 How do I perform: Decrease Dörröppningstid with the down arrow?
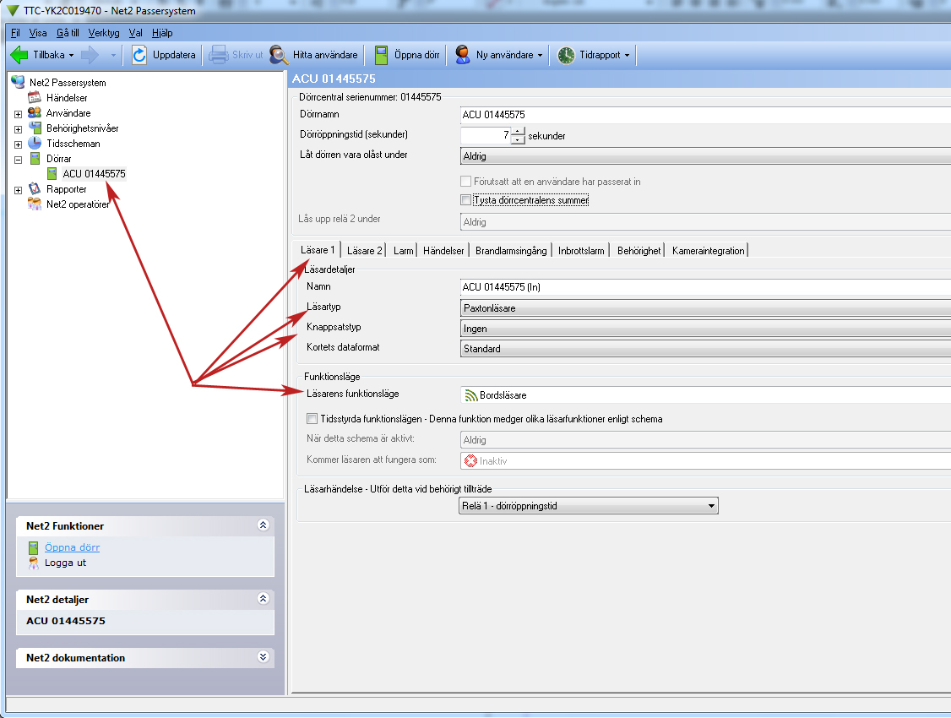point(518,140)
